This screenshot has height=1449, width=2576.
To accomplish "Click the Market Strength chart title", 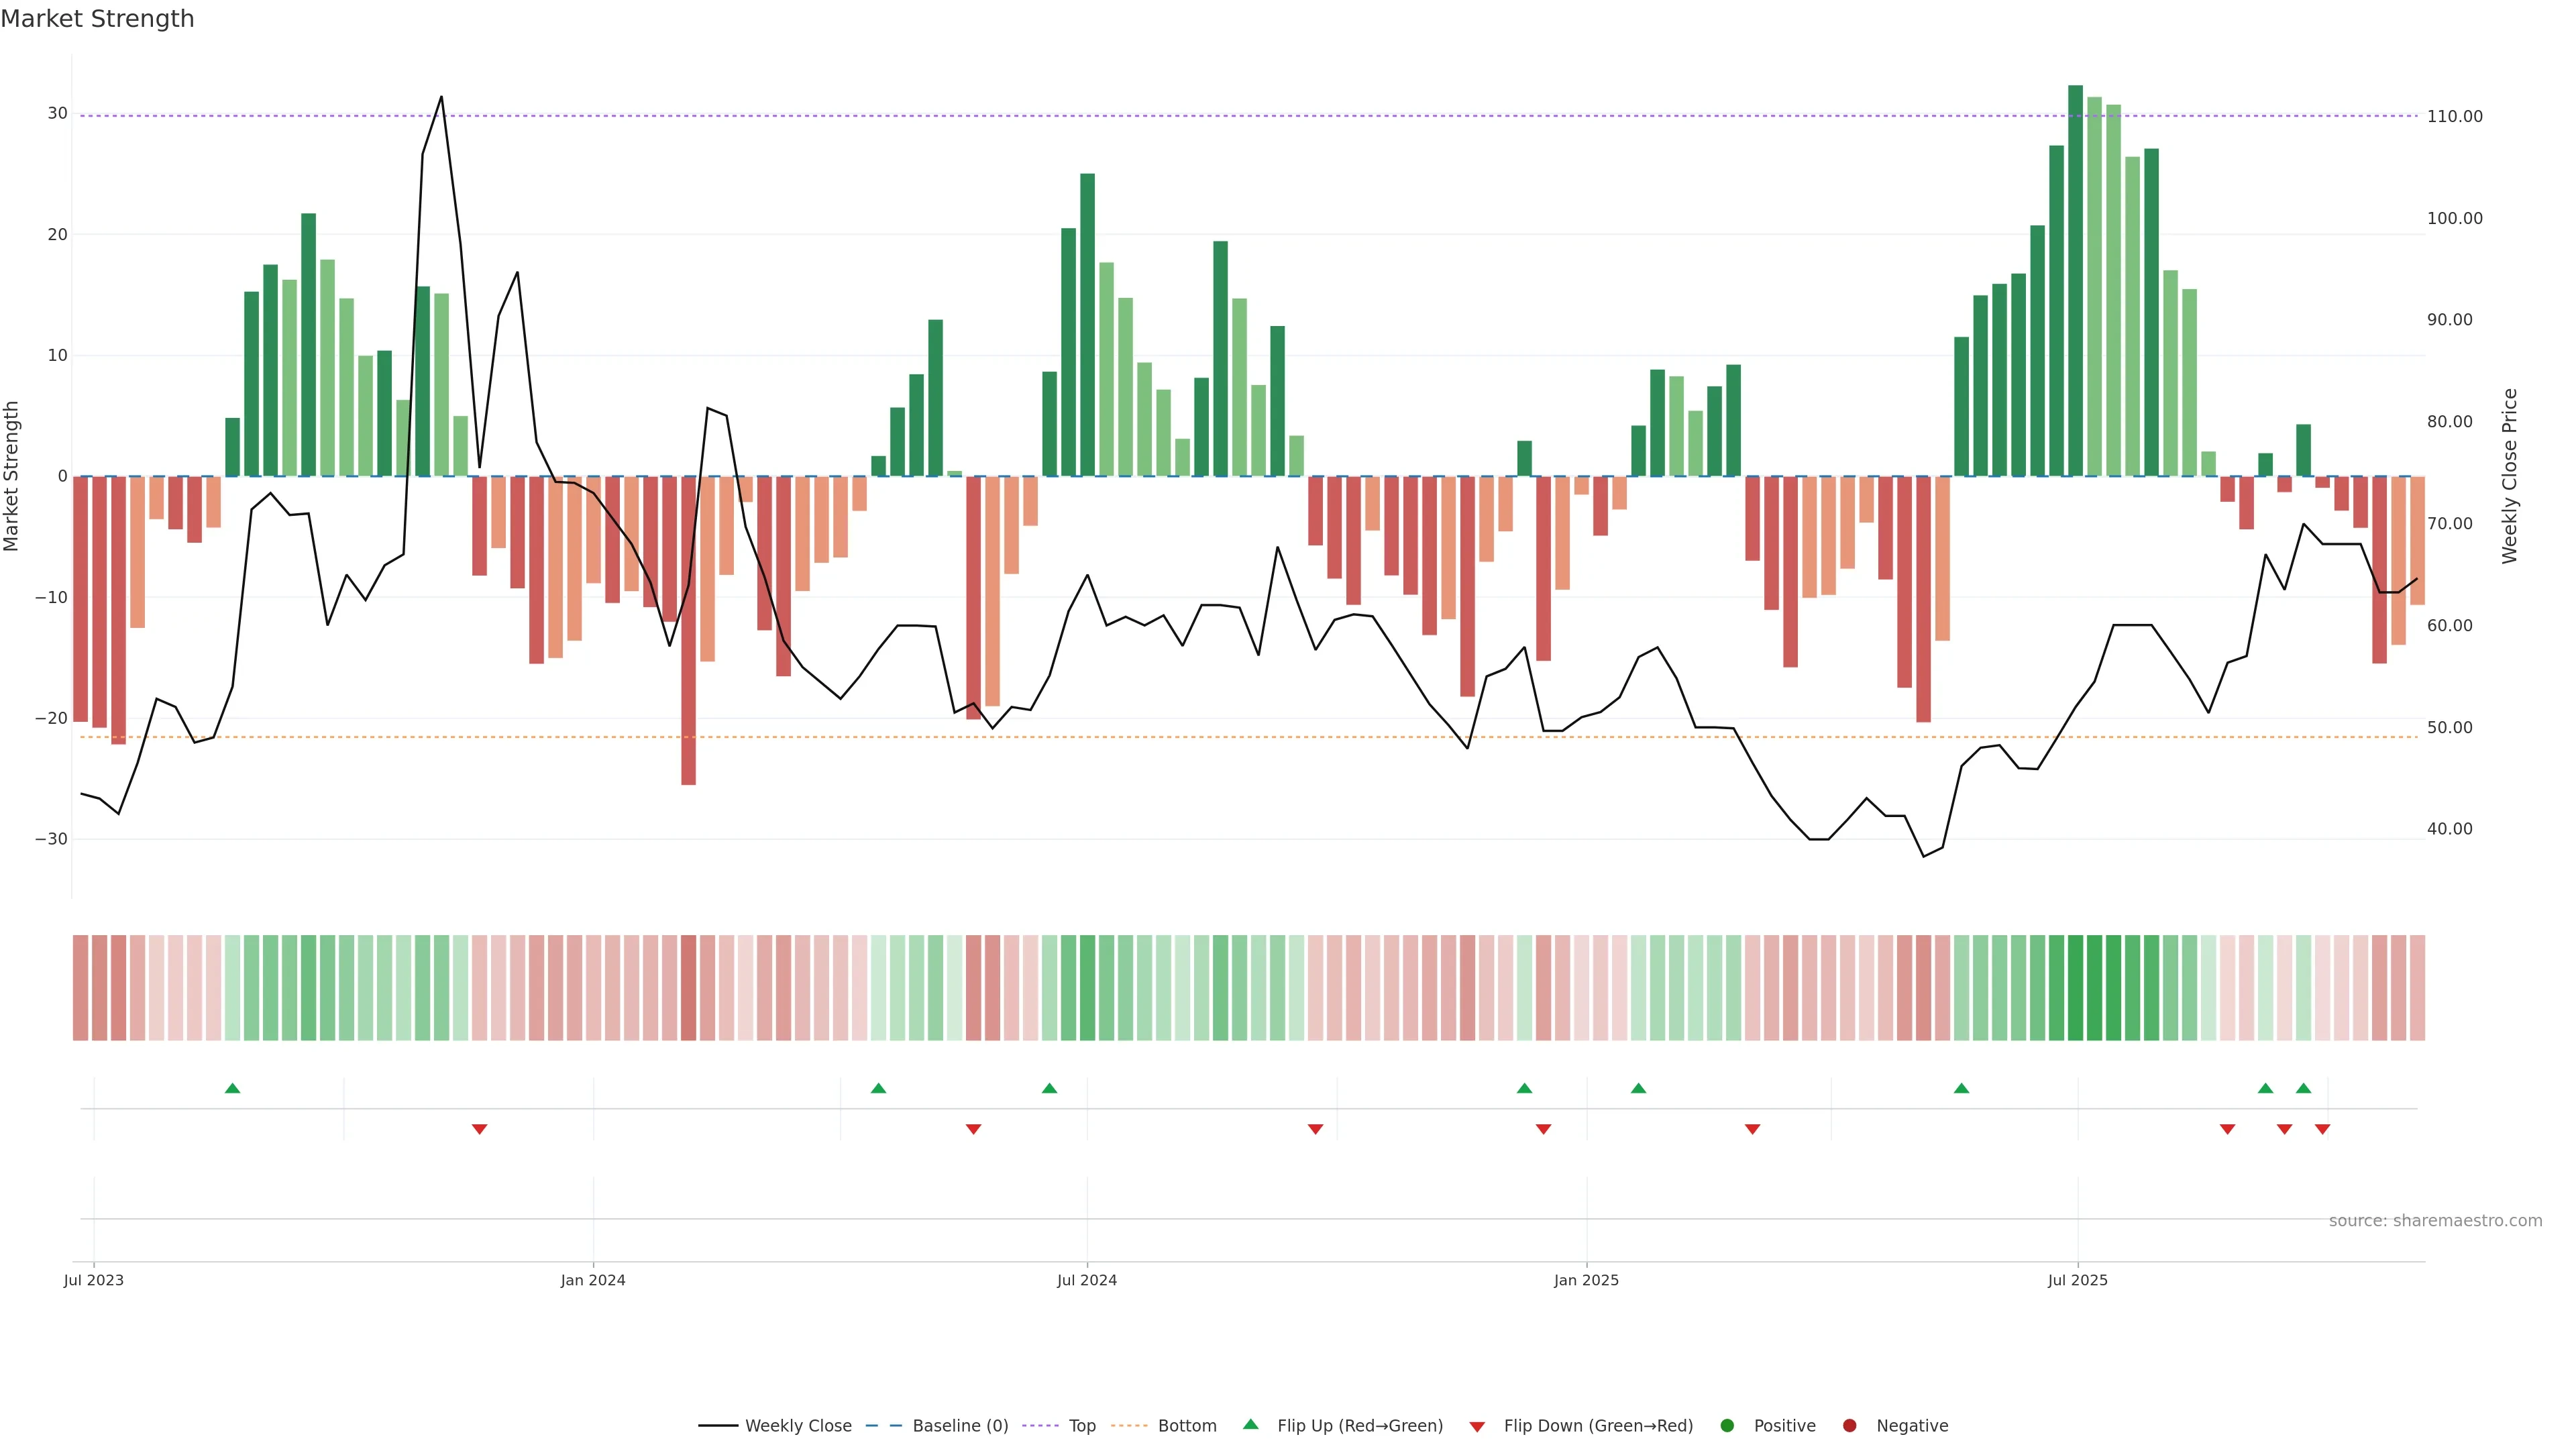I will coord(97,19).
